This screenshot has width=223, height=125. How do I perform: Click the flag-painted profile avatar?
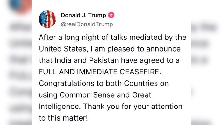click(x=47, y=19)
